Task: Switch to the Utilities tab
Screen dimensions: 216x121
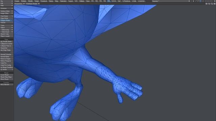Action: point(82,1)
